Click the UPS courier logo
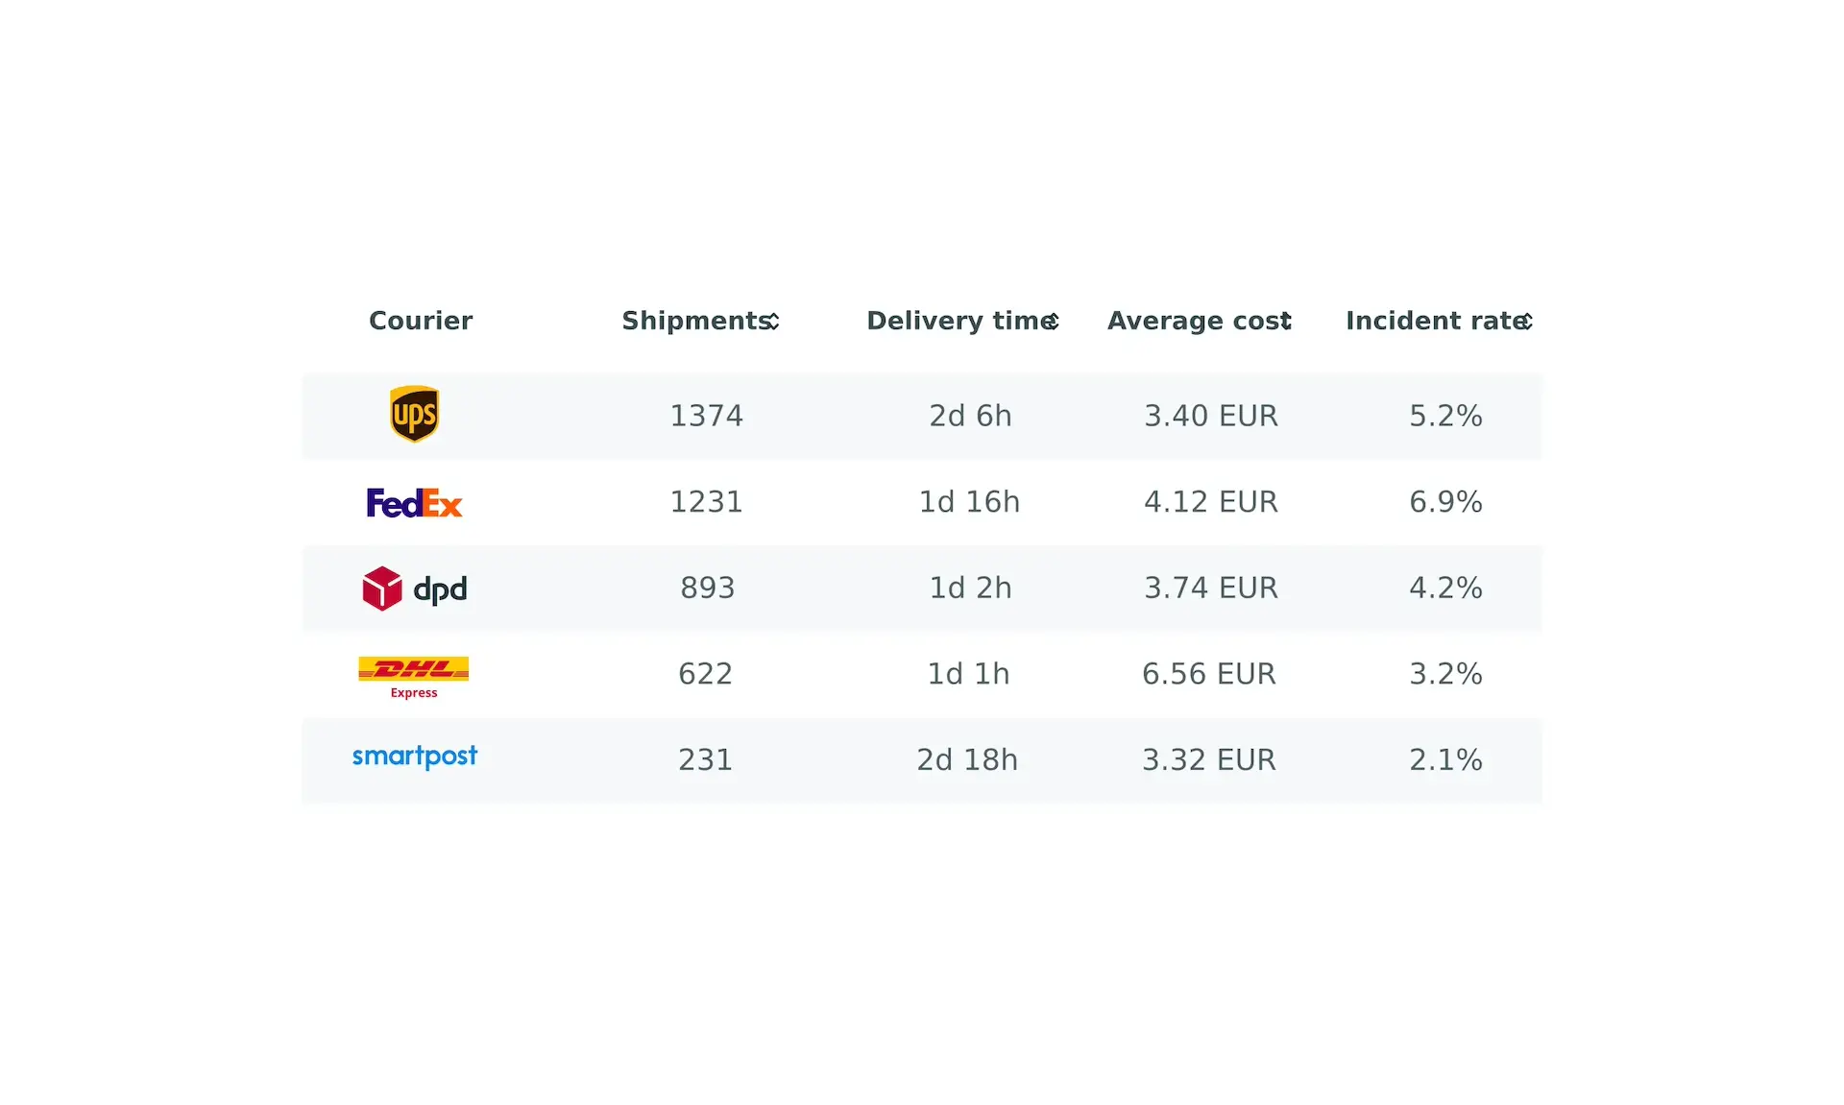The image size is (1844, 1105). (414, 414)
